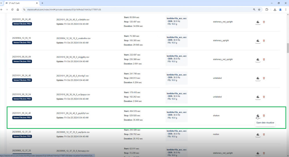Click the shaken label
289x157 pixels.
[x=216, y=116]
